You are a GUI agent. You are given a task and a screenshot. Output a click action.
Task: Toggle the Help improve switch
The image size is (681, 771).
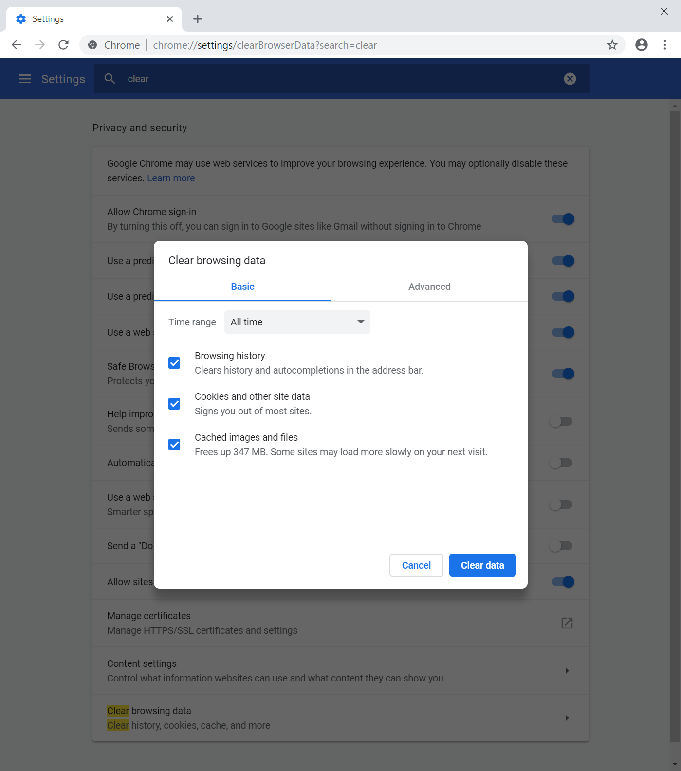(x=561, y=421)
